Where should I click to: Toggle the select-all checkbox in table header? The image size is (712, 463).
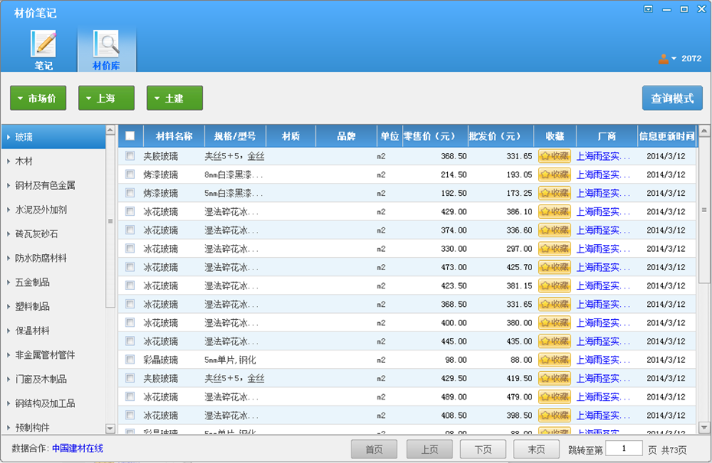click(130, 136)
